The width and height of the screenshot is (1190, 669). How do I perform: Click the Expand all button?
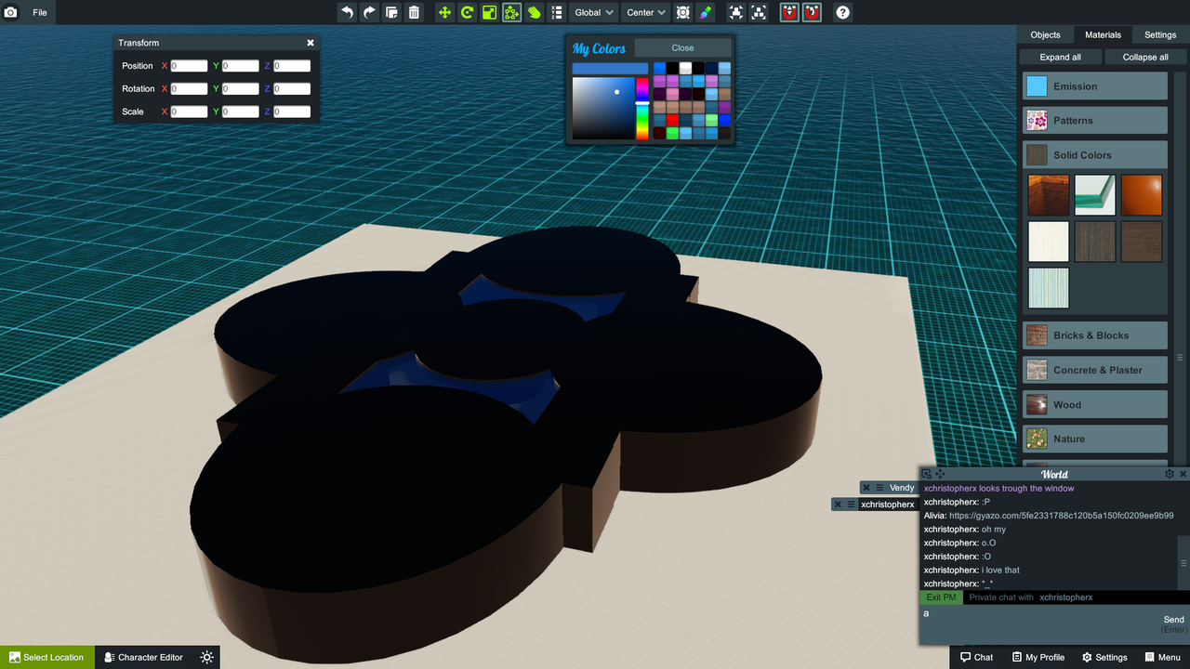(1060, 57)
